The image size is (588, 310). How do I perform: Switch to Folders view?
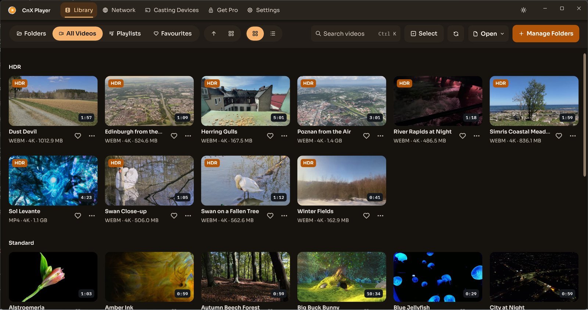31,34
